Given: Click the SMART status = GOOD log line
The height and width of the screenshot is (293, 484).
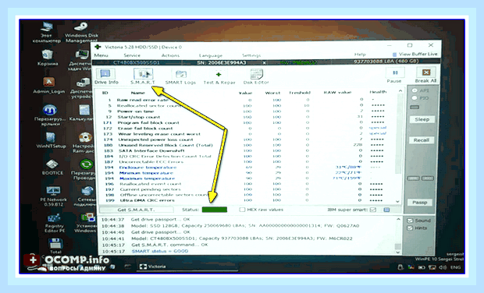Looking at the screenshot, I should coord(160,251).
